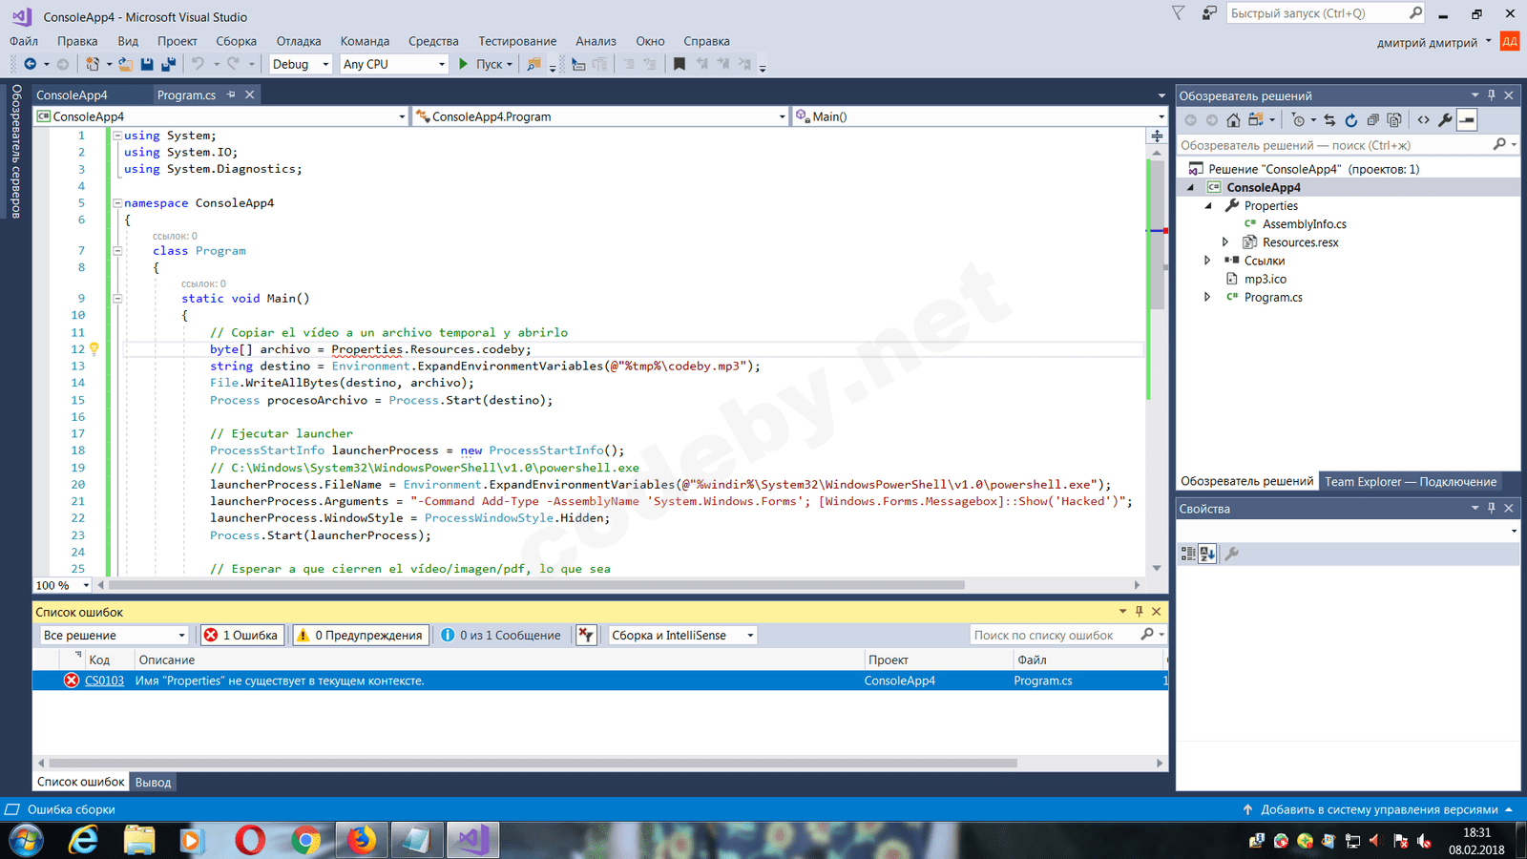This screenshot has height=859, width=1527.
Task: Click the Solution Explorer search field
Action: click(1331, 145)
